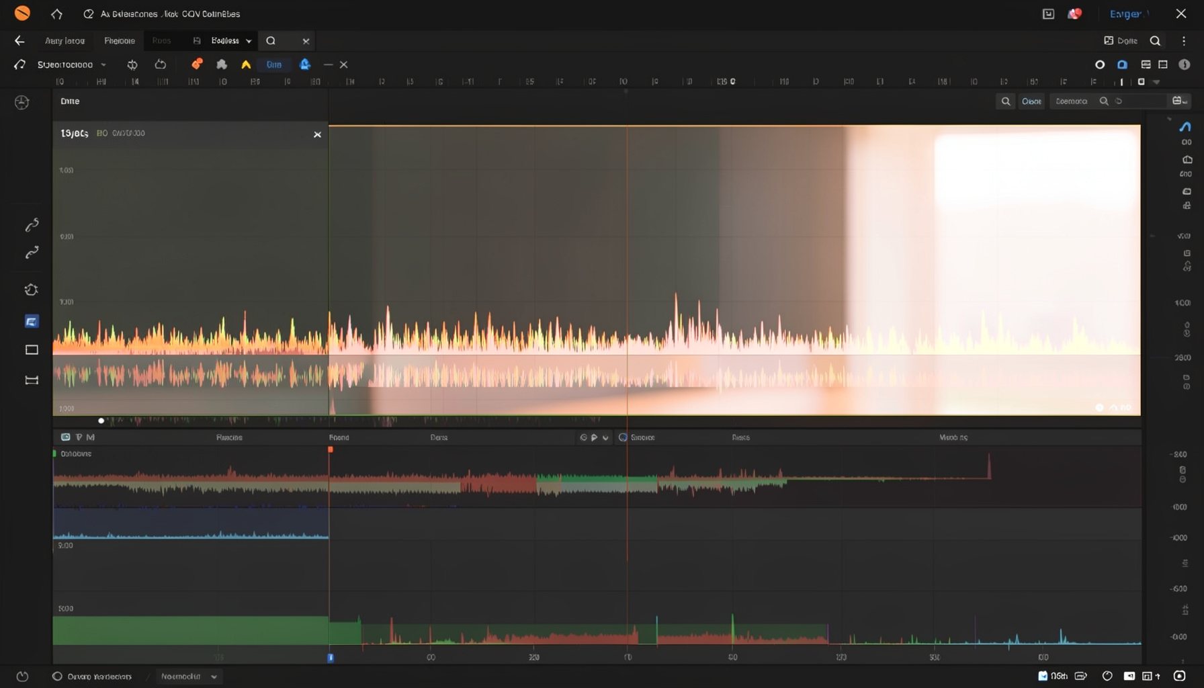Click the circular refresh icon beside the toolbar dropdown
This screenshot has height=688, width=1204.
tap(132, 64)
